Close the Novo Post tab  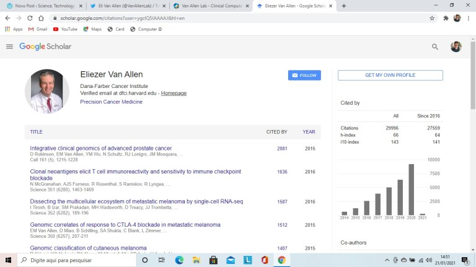(x=81, y=6)
